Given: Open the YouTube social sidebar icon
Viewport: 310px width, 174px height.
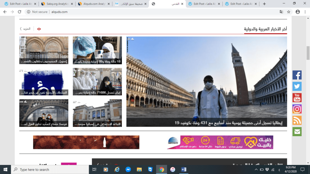Looking at the screenshot, I should click(297, 98).
